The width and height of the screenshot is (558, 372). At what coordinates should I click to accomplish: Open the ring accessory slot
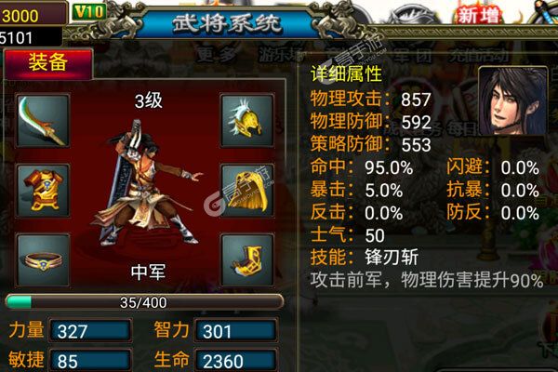[43, 260]
